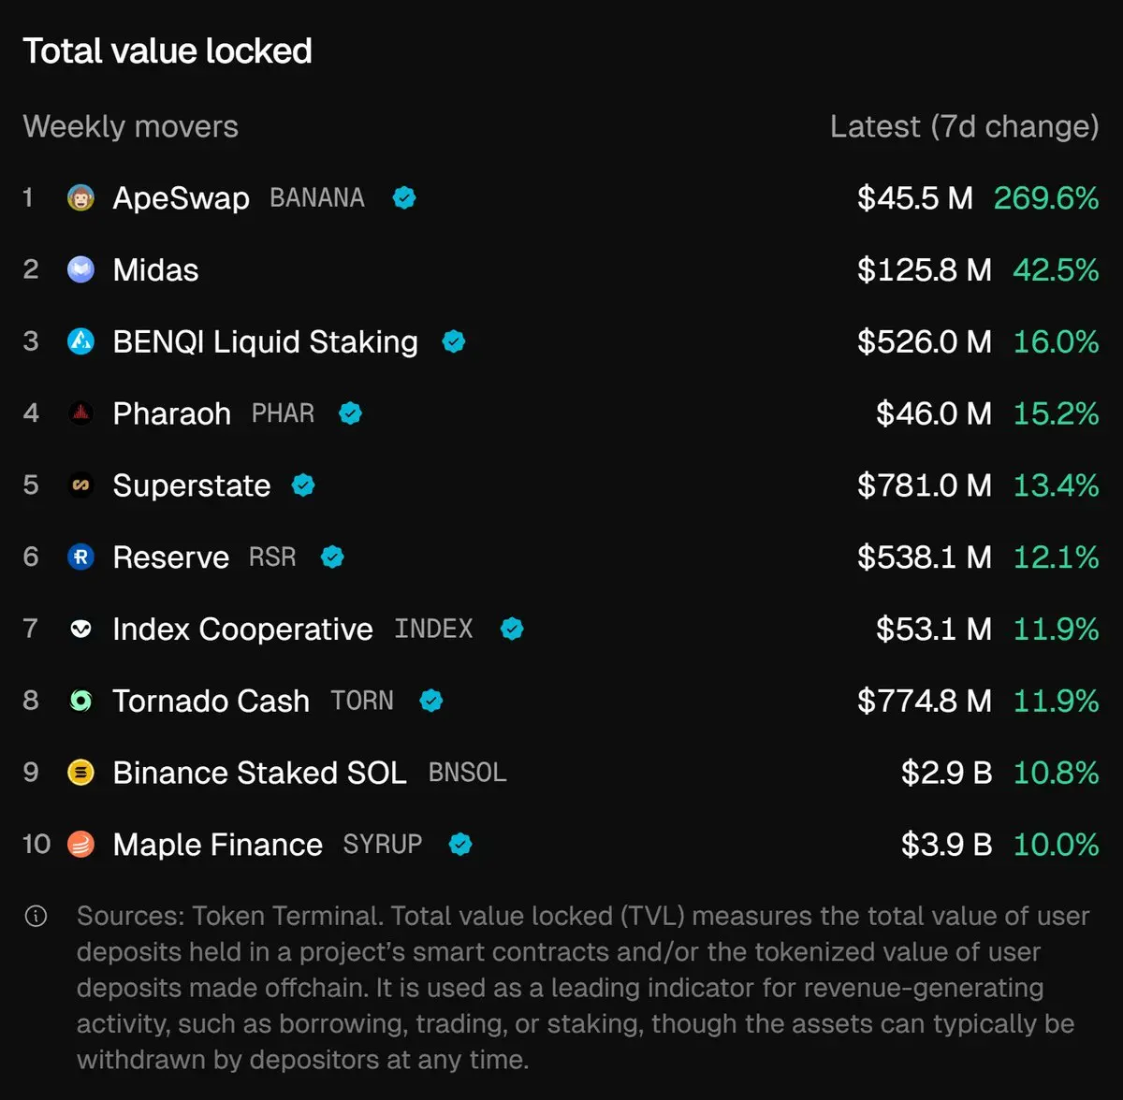Select the BANANA ticker label
The image size is (1123, 1100).
click(317, 198)
